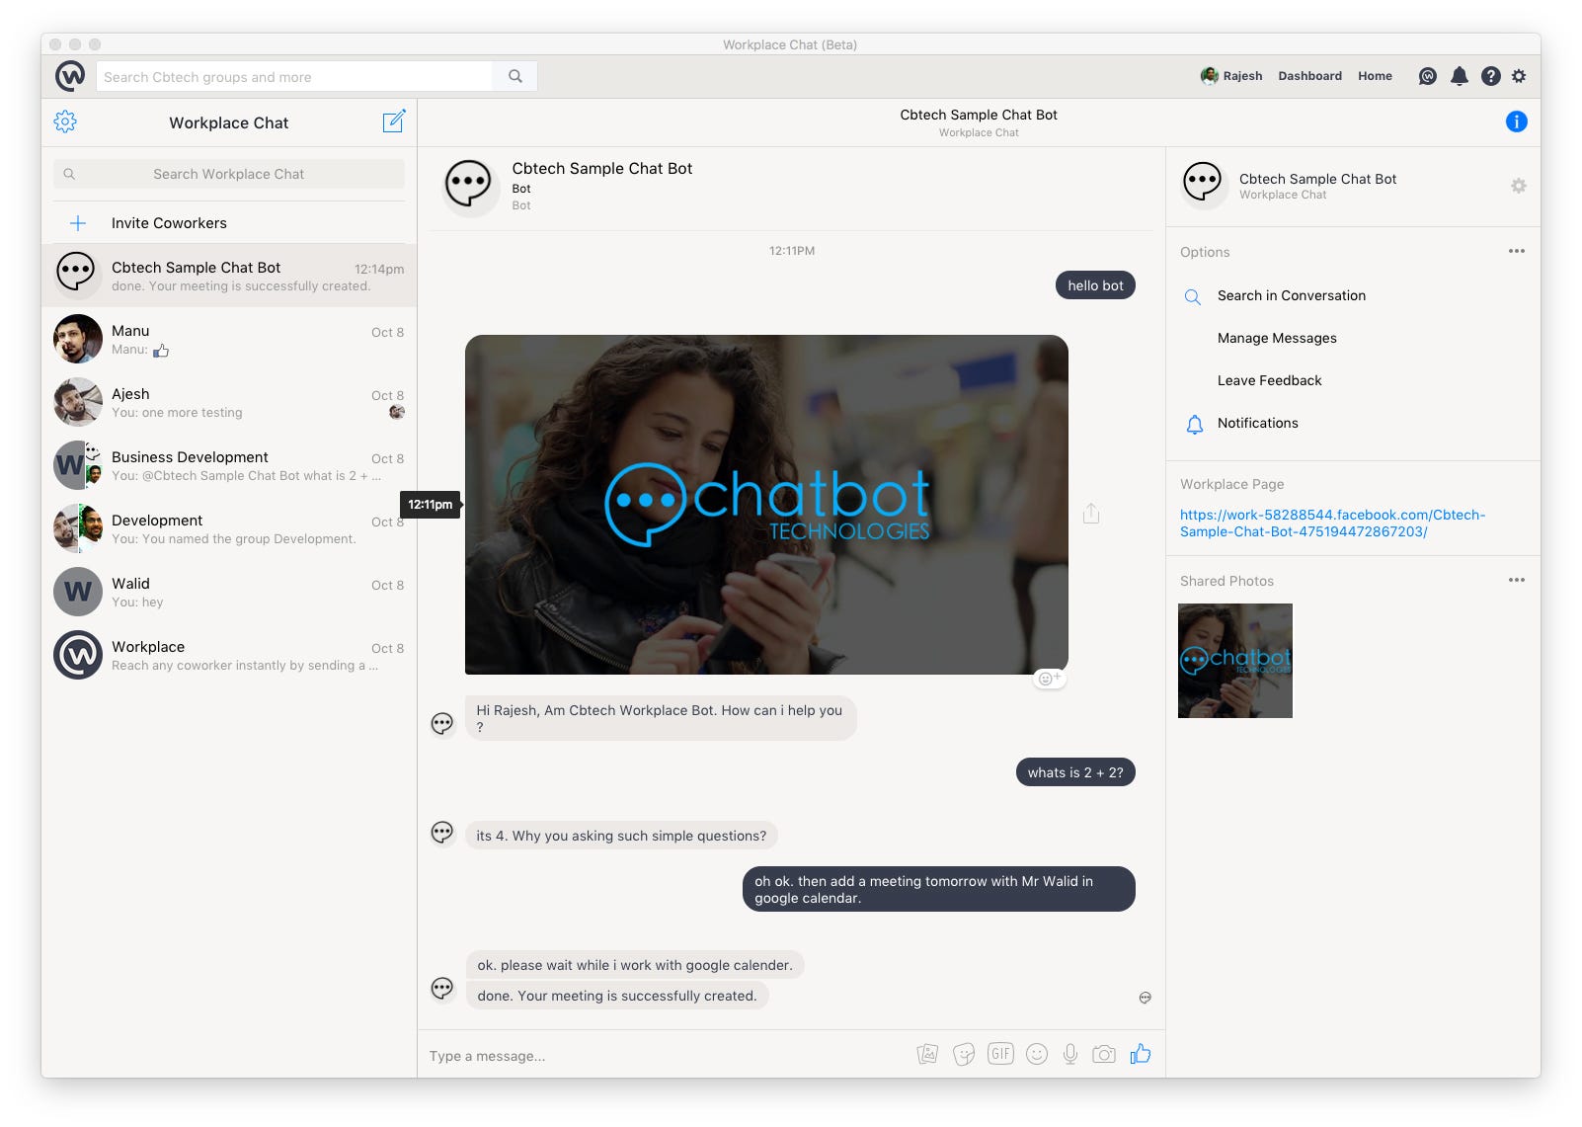1582x1127 pixels.
Task: Open the GIF picker
Action: coord(1000,1054)
